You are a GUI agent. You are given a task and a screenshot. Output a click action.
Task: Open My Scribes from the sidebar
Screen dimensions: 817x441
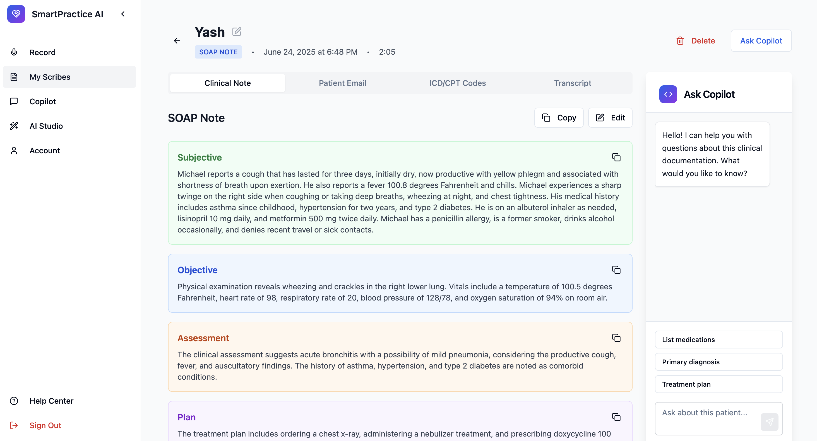point(50,77)
